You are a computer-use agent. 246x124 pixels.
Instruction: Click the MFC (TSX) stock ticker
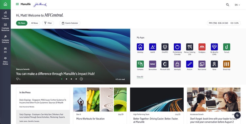point(224,23)
